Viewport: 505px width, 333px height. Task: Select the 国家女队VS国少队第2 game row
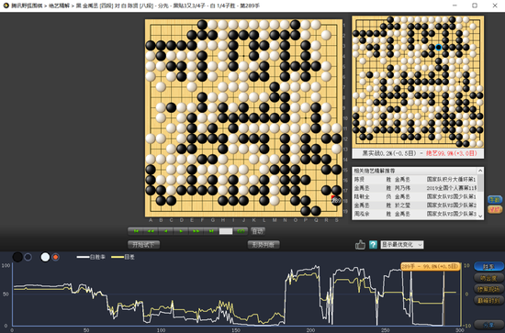pos(415,205)
